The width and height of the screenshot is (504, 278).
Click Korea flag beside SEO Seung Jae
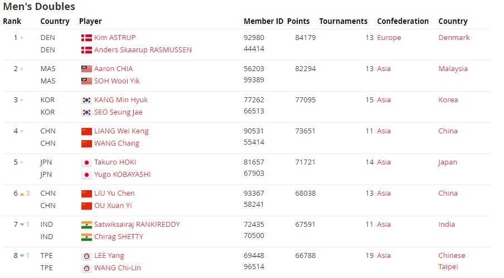pyautogui.click(x=86, y=112)
